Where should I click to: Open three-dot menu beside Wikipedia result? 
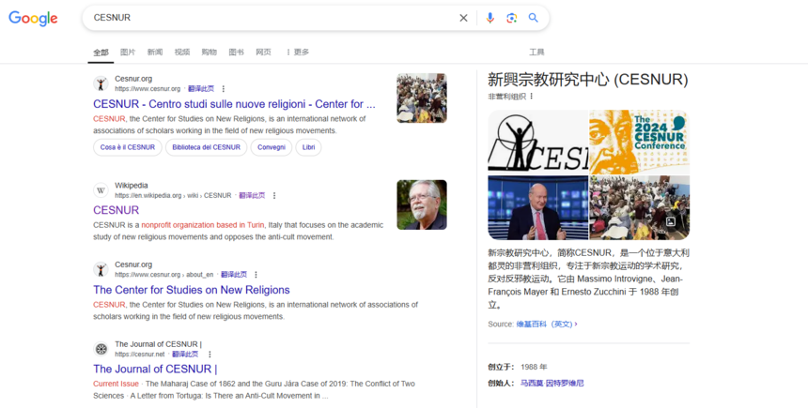point(274,196)
